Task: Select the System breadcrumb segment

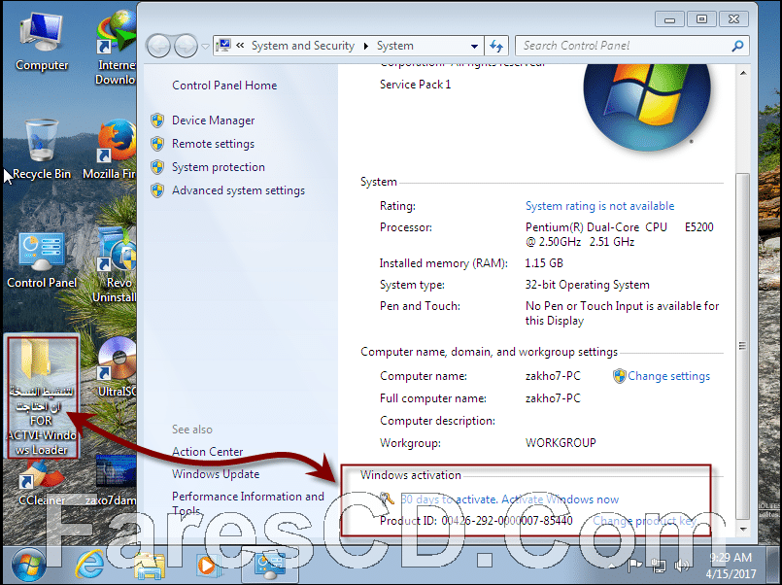Action: click(x=395, y=46)
